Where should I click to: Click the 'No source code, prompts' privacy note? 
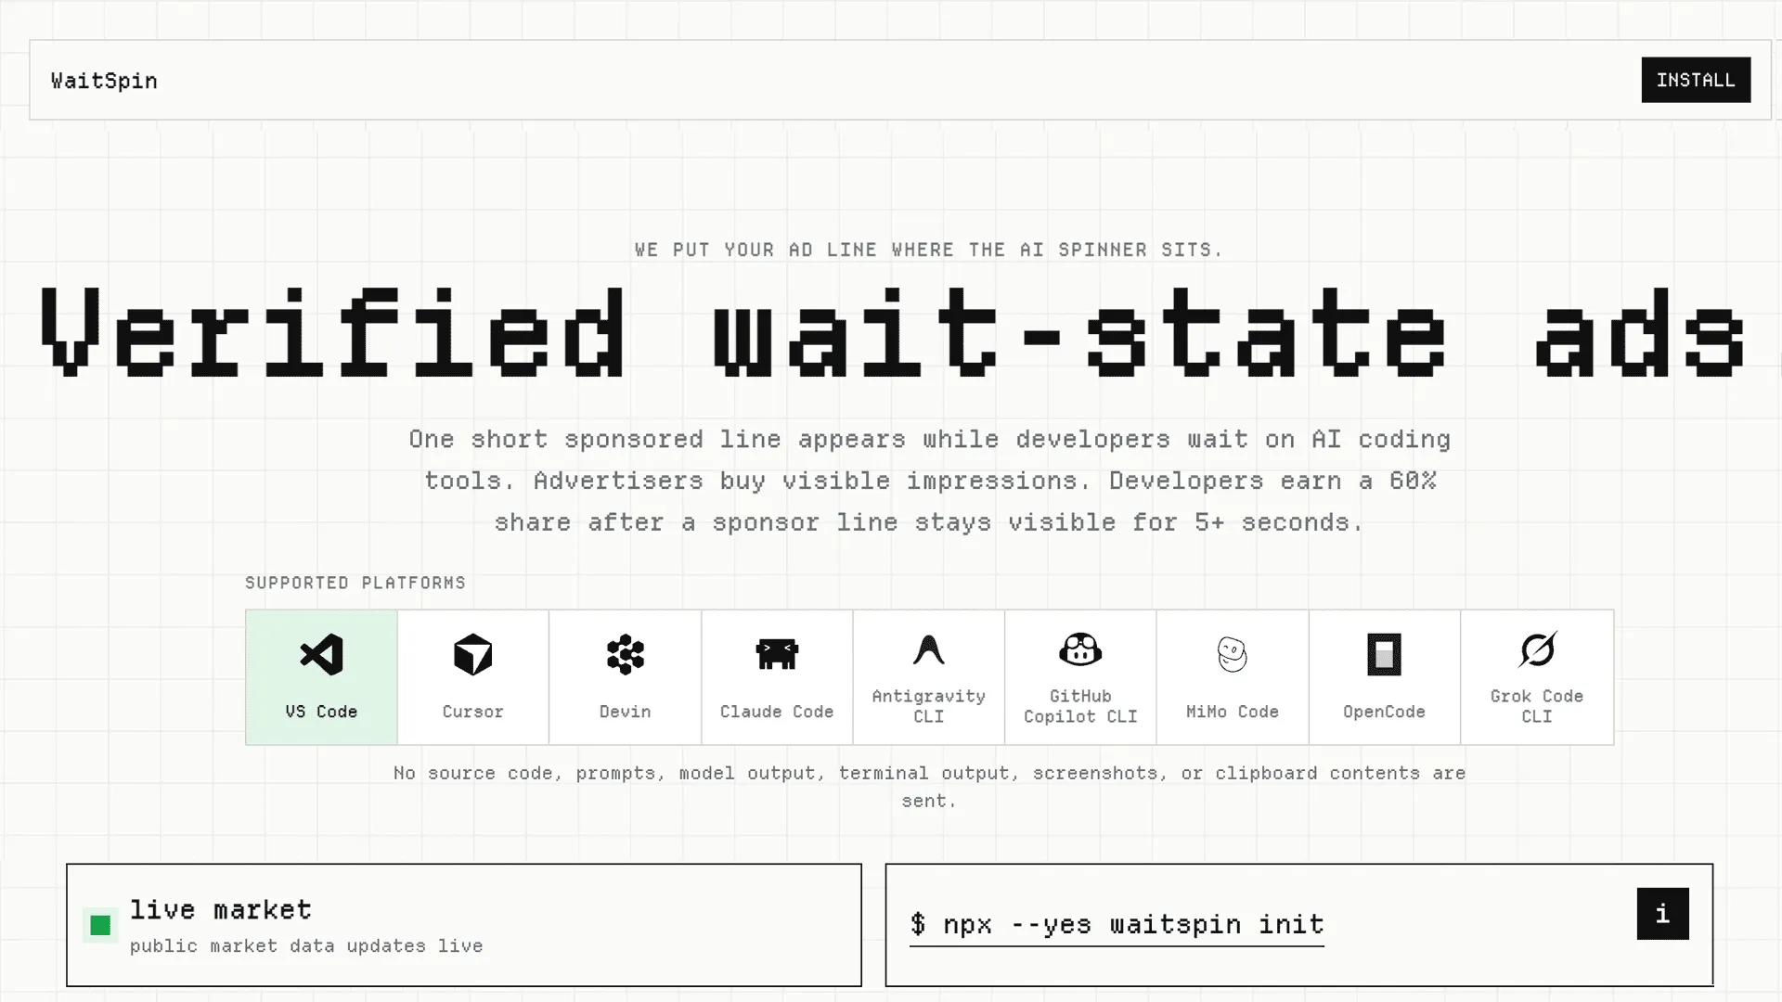929,786
